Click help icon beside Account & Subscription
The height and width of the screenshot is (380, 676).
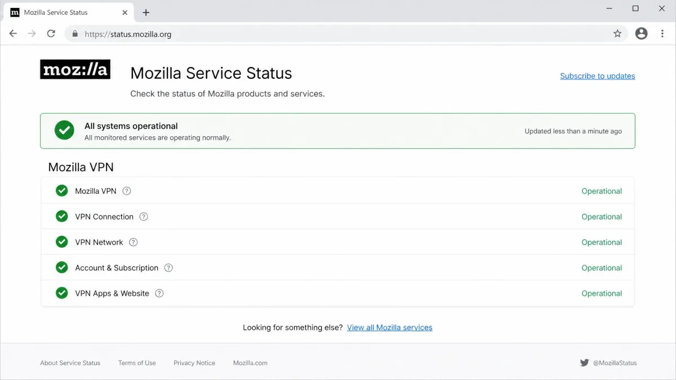pos(168,268)
